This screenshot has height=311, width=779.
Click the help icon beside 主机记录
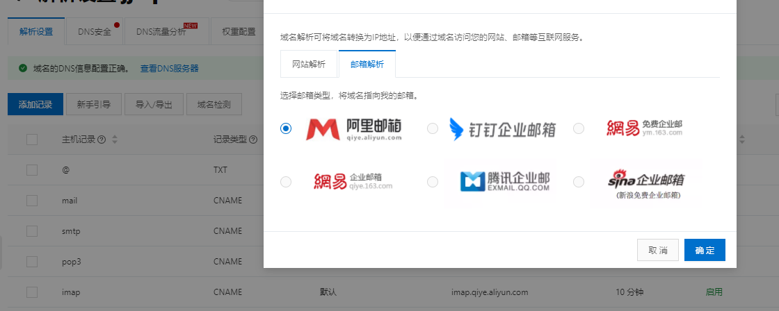[x=102, y=140]
